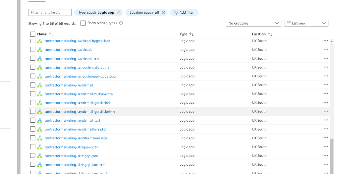This screenshot has width=339, height=174.
Task: Open more options for contractormarketing-schedulereportupdatedcv row
Action: pyautogui.click(x=326, y=76)
